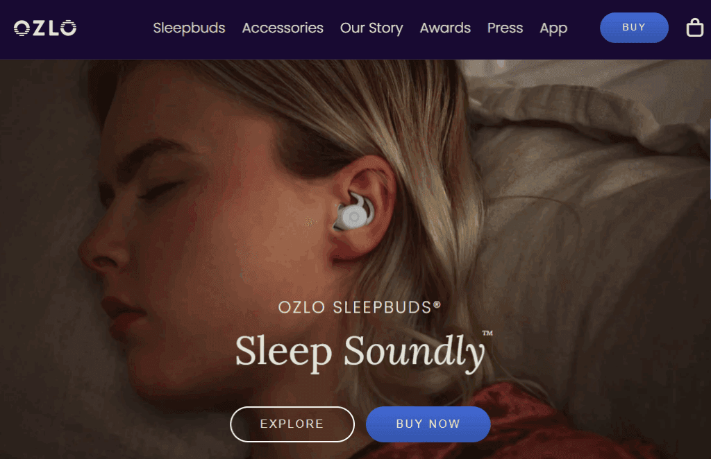The height and width of the screenshot is (459, 711).
Task: Click the TM trademark symbol beside Soundly
Action: coord(487,334)
